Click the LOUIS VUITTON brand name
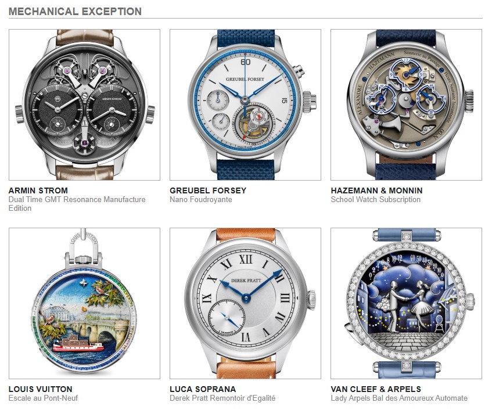492x410 pixels. [41, 389]
